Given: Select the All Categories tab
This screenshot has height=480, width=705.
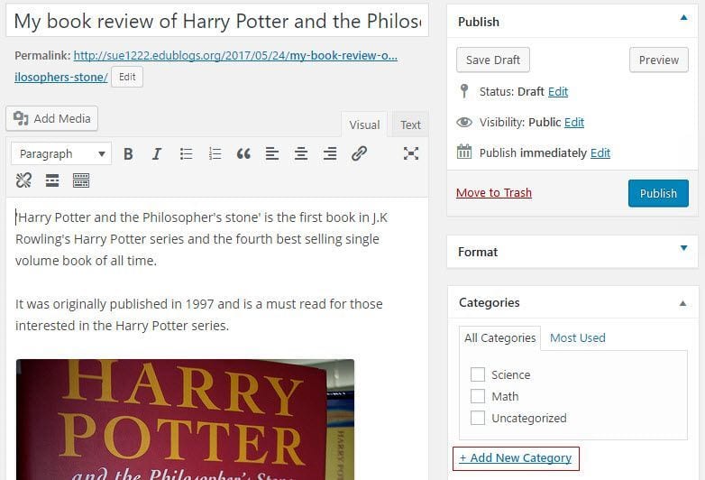Looking at the screenshot, I should pos(500,337).
